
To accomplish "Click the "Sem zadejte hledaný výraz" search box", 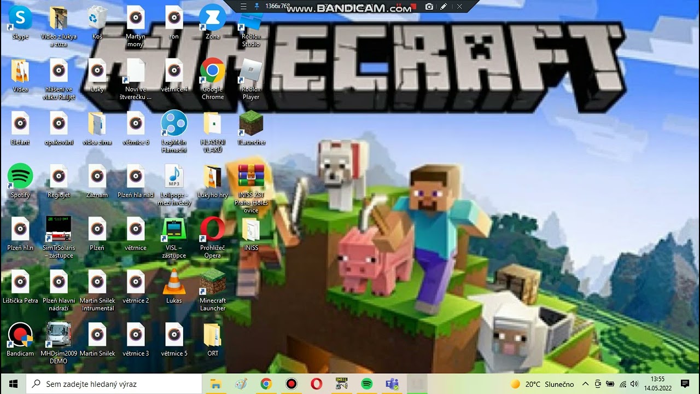I will [114, 384].
